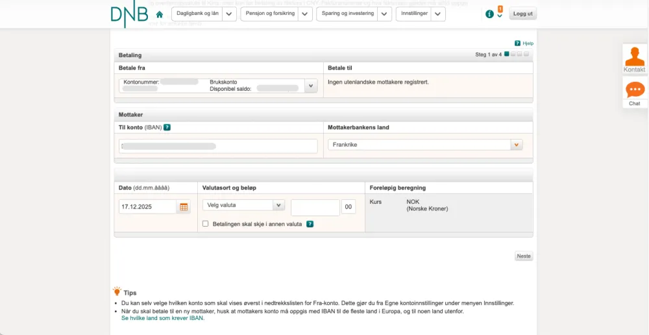The width and height of the screenshot is (649, 335).
Task: Click the help icon next to currency checkbox
Action: click(x=310, y=224)
